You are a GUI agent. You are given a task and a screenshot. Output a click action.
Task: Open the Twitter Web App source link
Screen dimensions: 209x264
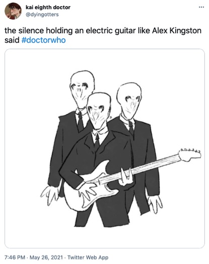tap(88, 257)
